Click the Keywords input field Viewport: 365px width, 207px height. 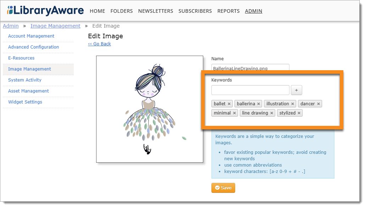[x=250, y=90]
